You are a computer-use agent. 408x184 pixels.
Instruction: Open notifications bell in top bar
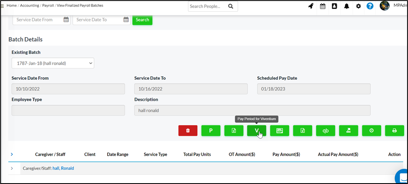point(346,6)
